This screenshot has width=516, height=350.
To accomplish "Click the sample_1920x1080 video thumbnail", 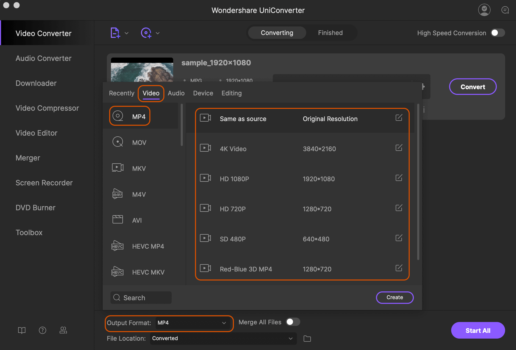I will (142, 69).
